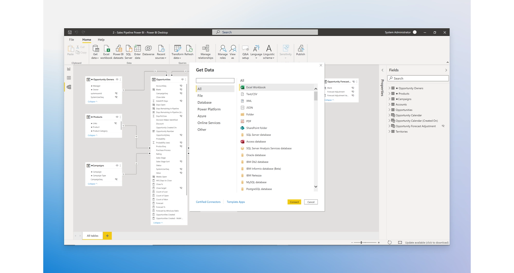514x273 pixels.
Task: Toggle visibility of Campaigns table card
Action: click(x=117, y=166)
